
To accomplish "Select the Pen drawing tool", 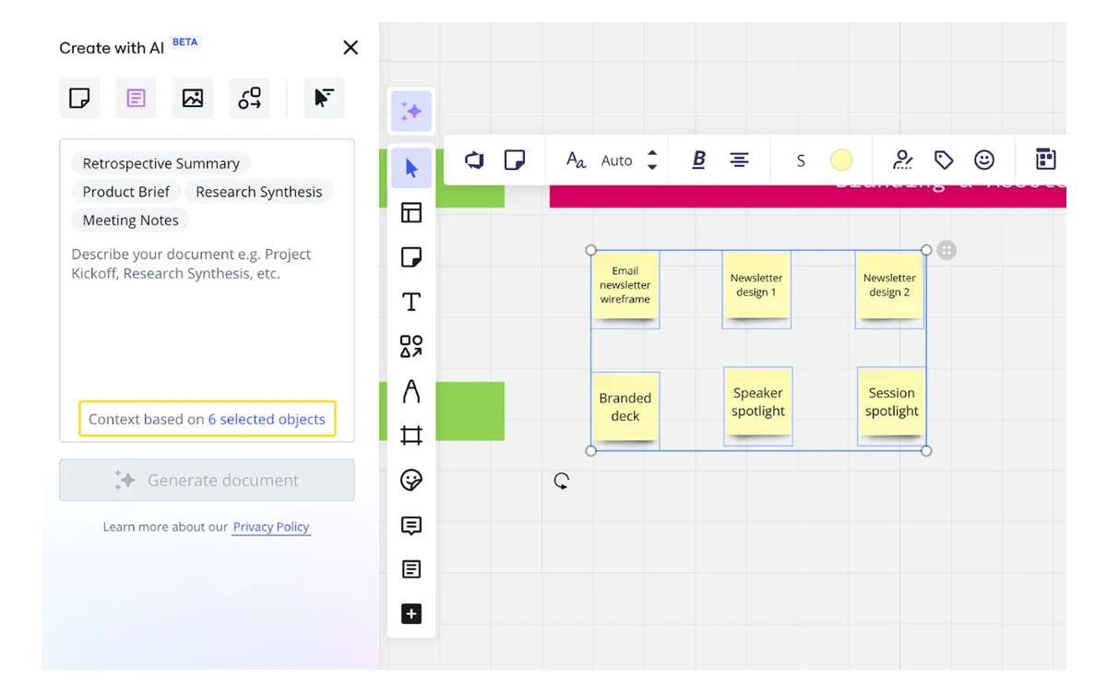I will click(411, 391).
